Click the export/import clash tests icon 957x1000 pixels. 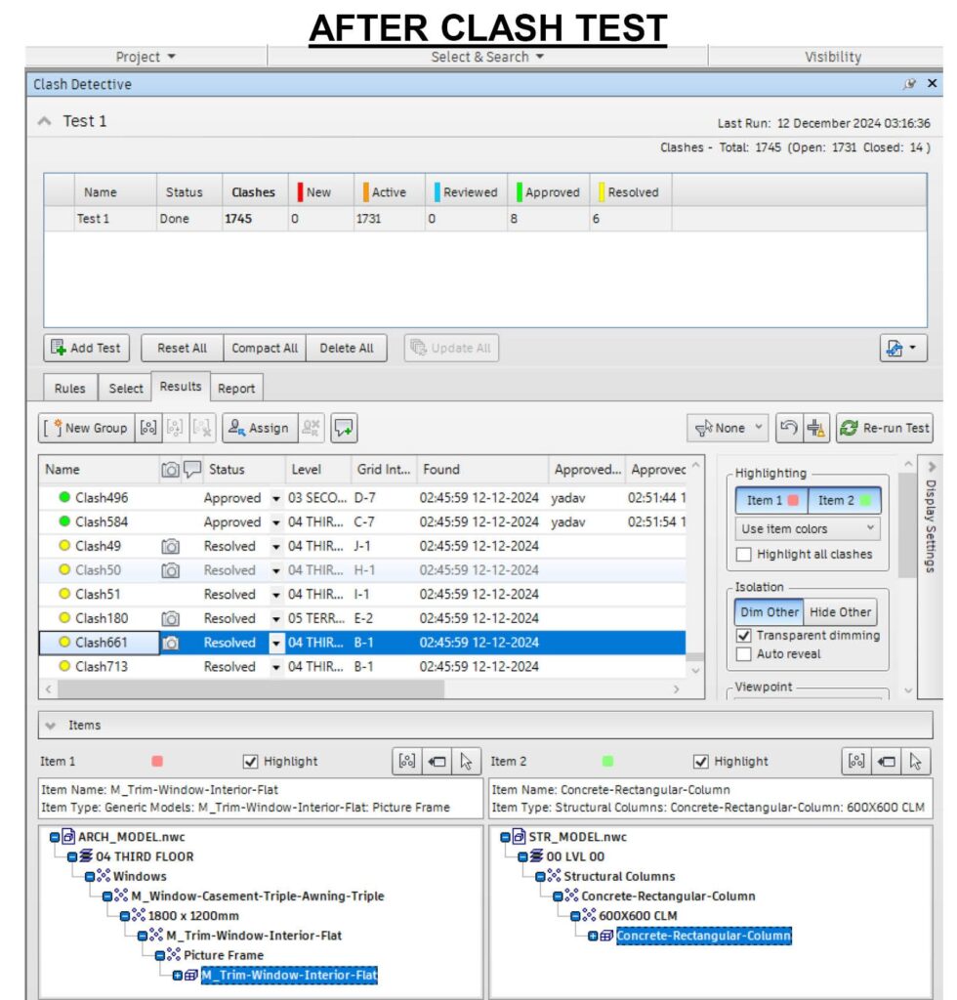pyautogui.click(x=903, y=348)
